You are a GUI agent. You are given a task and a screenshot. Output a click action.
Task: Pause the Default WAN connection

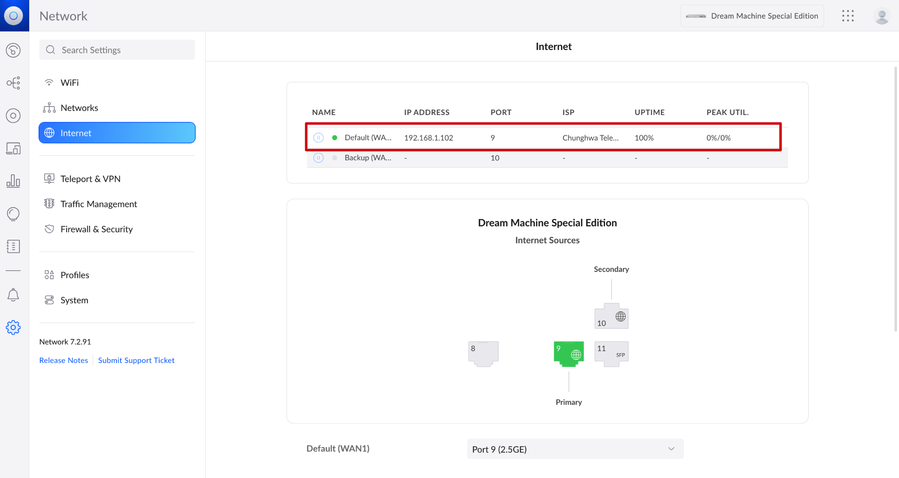(x=318, y=138)
